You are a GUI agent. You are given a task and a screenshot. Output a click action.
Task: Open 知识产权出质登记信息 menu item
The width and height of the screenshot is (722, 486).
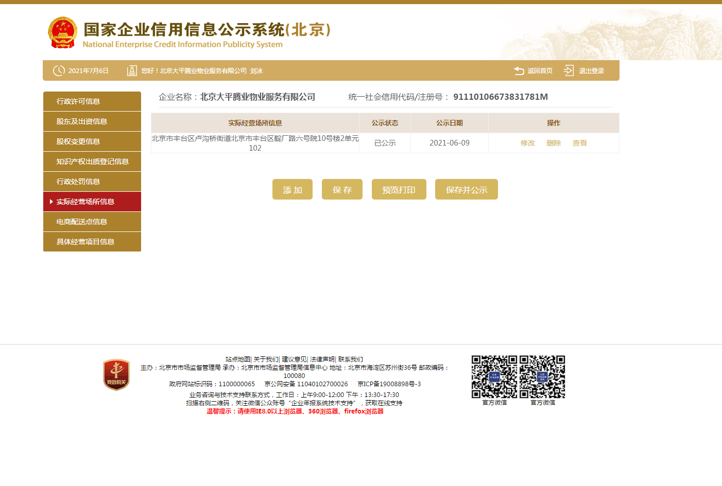[92, 161]
